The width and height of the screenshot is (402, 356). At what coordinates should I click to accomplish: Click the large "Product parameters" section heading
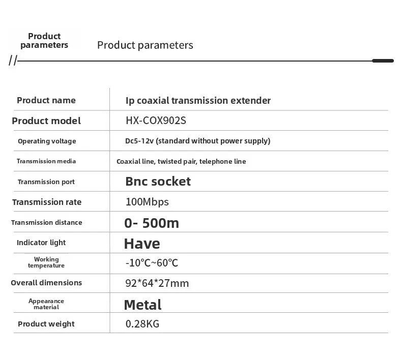[145, 45]
